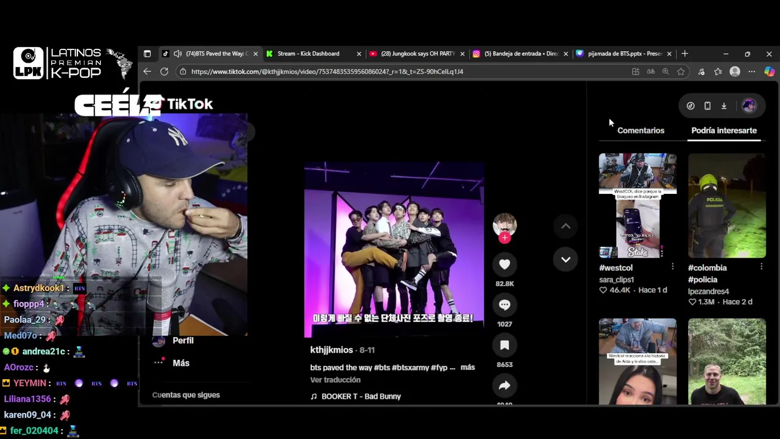
Task: Open the browser three-dot settings menu
Action: coord(751,71)
